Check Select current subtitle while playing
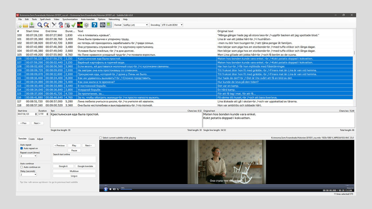 click(101, 138)
